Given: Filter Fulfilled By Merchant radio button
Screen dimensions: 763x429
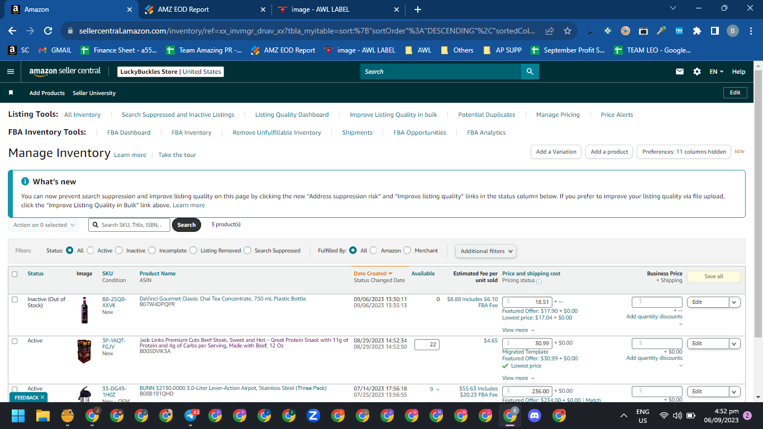Looking at the screenshot, I should 407,250.
